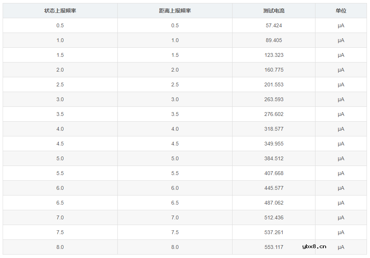Click the 537.261 table cell

click(x=274, y=232)
